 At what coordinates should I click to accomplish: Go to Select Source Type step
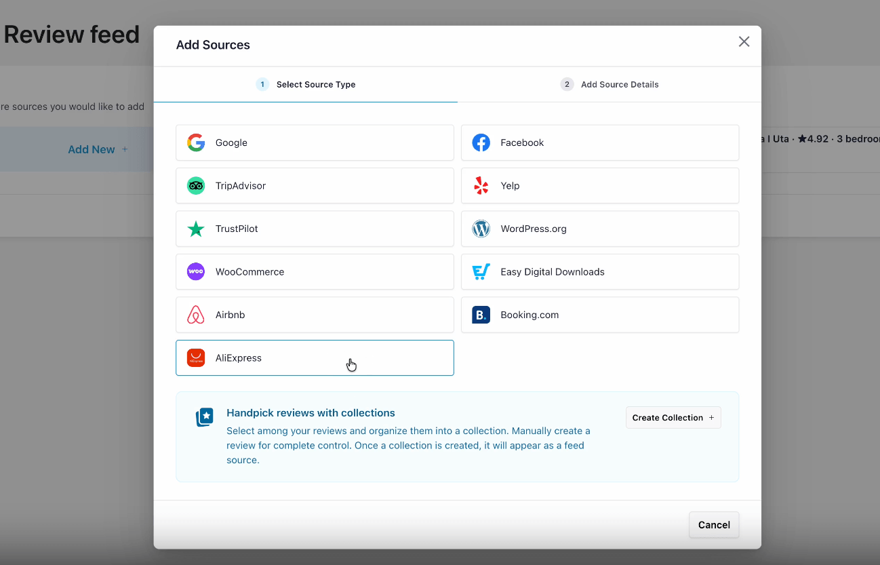[306, 85]
